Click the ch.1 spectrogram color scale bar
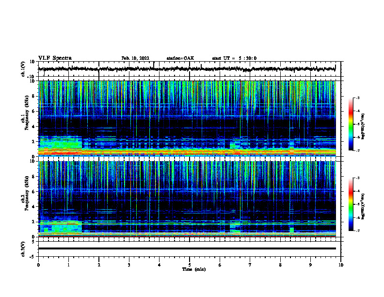The image size is (384, 297). coord(351,124)
